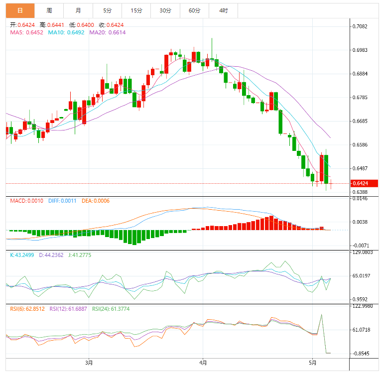Click the DEA:0.0006 indicator label
The width and height of the screenshot is (381, 376).
point(96,201)
